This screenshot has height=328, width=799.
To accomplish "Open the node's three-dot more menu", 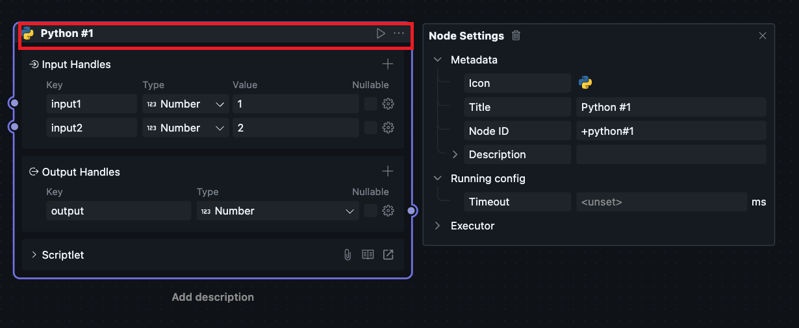I will pos(399,33).
